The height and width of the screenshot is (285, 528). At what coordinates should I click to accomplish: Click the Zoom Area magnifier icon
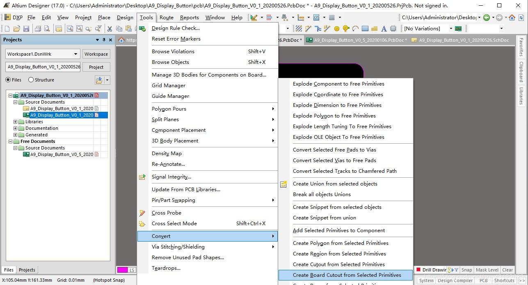(x=79, y=29)
